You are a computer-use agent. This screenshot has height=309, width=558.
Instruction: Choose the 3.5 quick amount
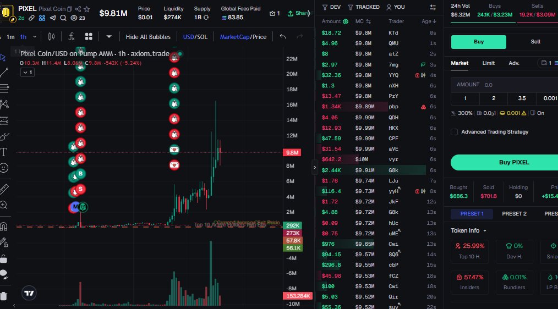pyautogui.click(x=522, y=98)
